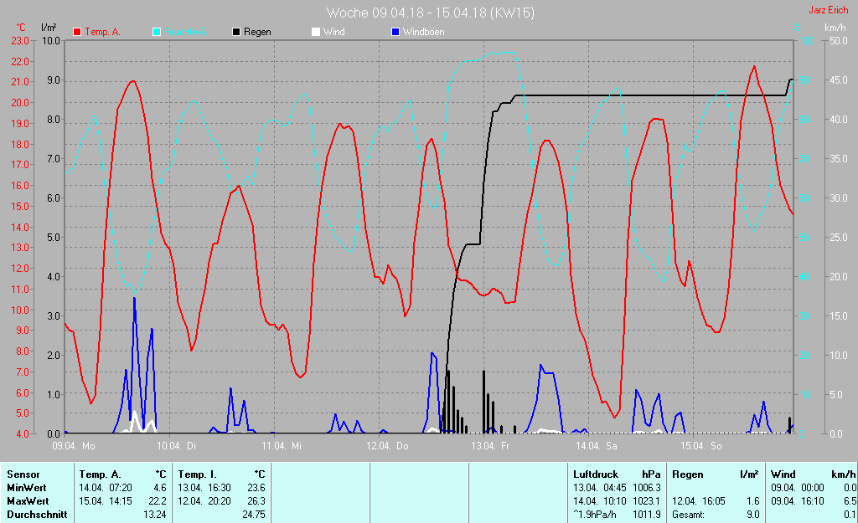858x523 pixels.
Task: Click the 'Jarz Erich' author text
Action: (829, 10)
